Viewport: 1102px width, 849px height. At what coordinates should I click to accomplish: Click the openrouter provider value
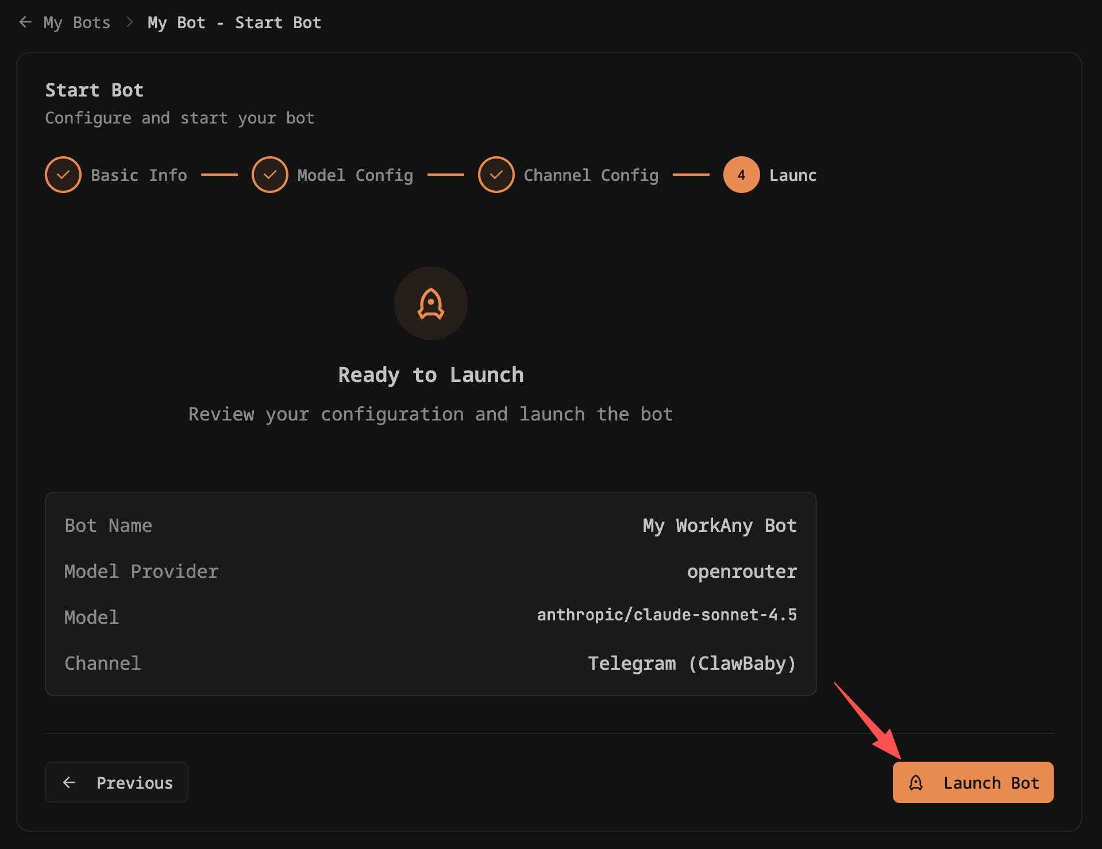point(741,572)
